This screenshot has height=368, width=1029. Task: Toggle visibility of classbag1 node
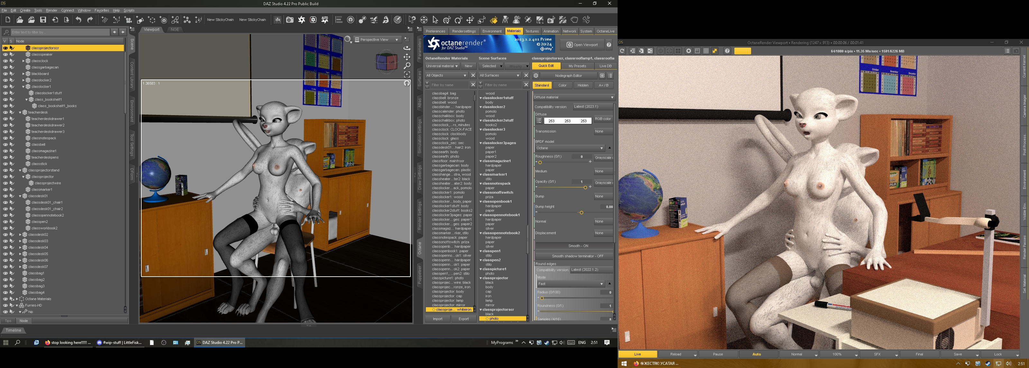(x=5, y=273)
